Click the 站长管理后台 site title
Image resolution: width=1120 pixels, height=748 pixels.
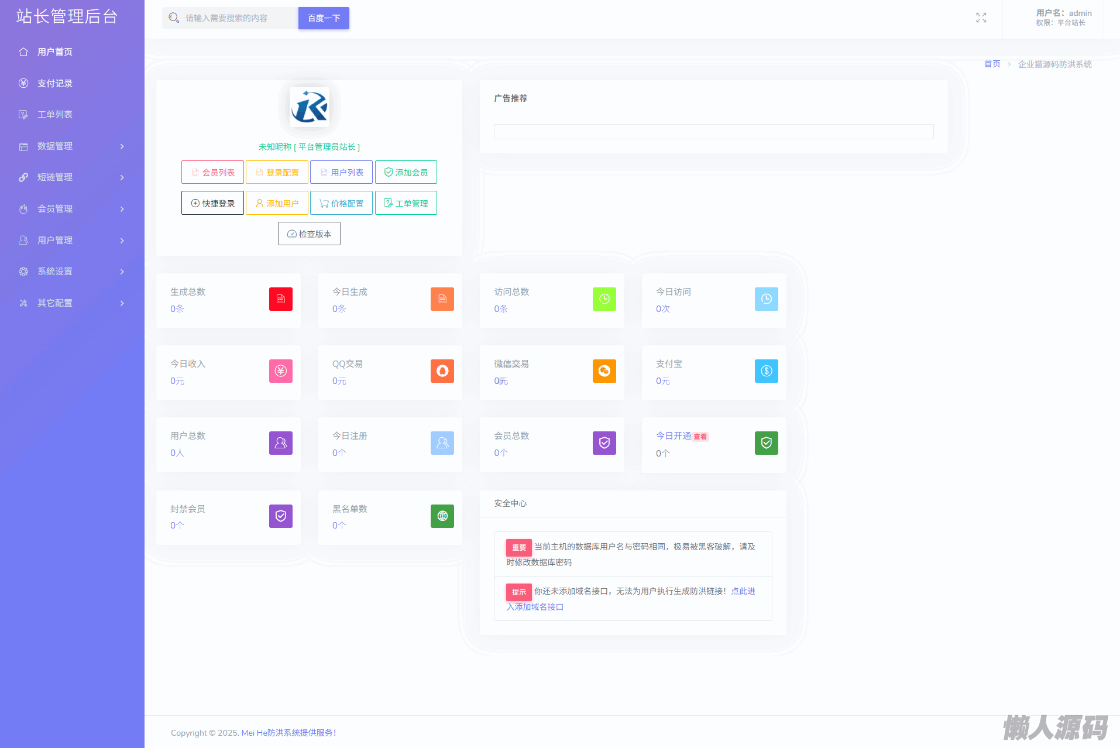(67, 16)
